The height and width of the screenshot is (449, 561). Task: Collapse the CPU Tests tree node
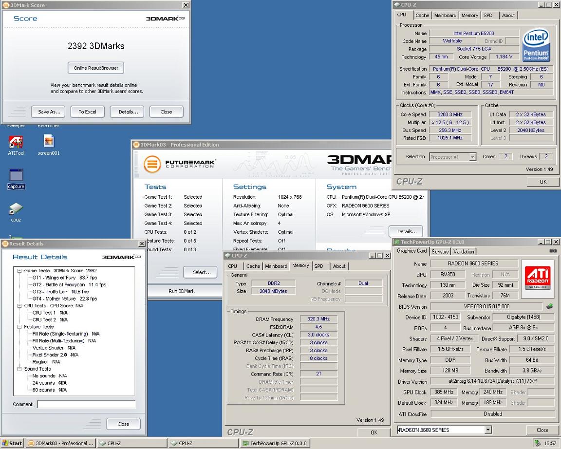point(19,305)
